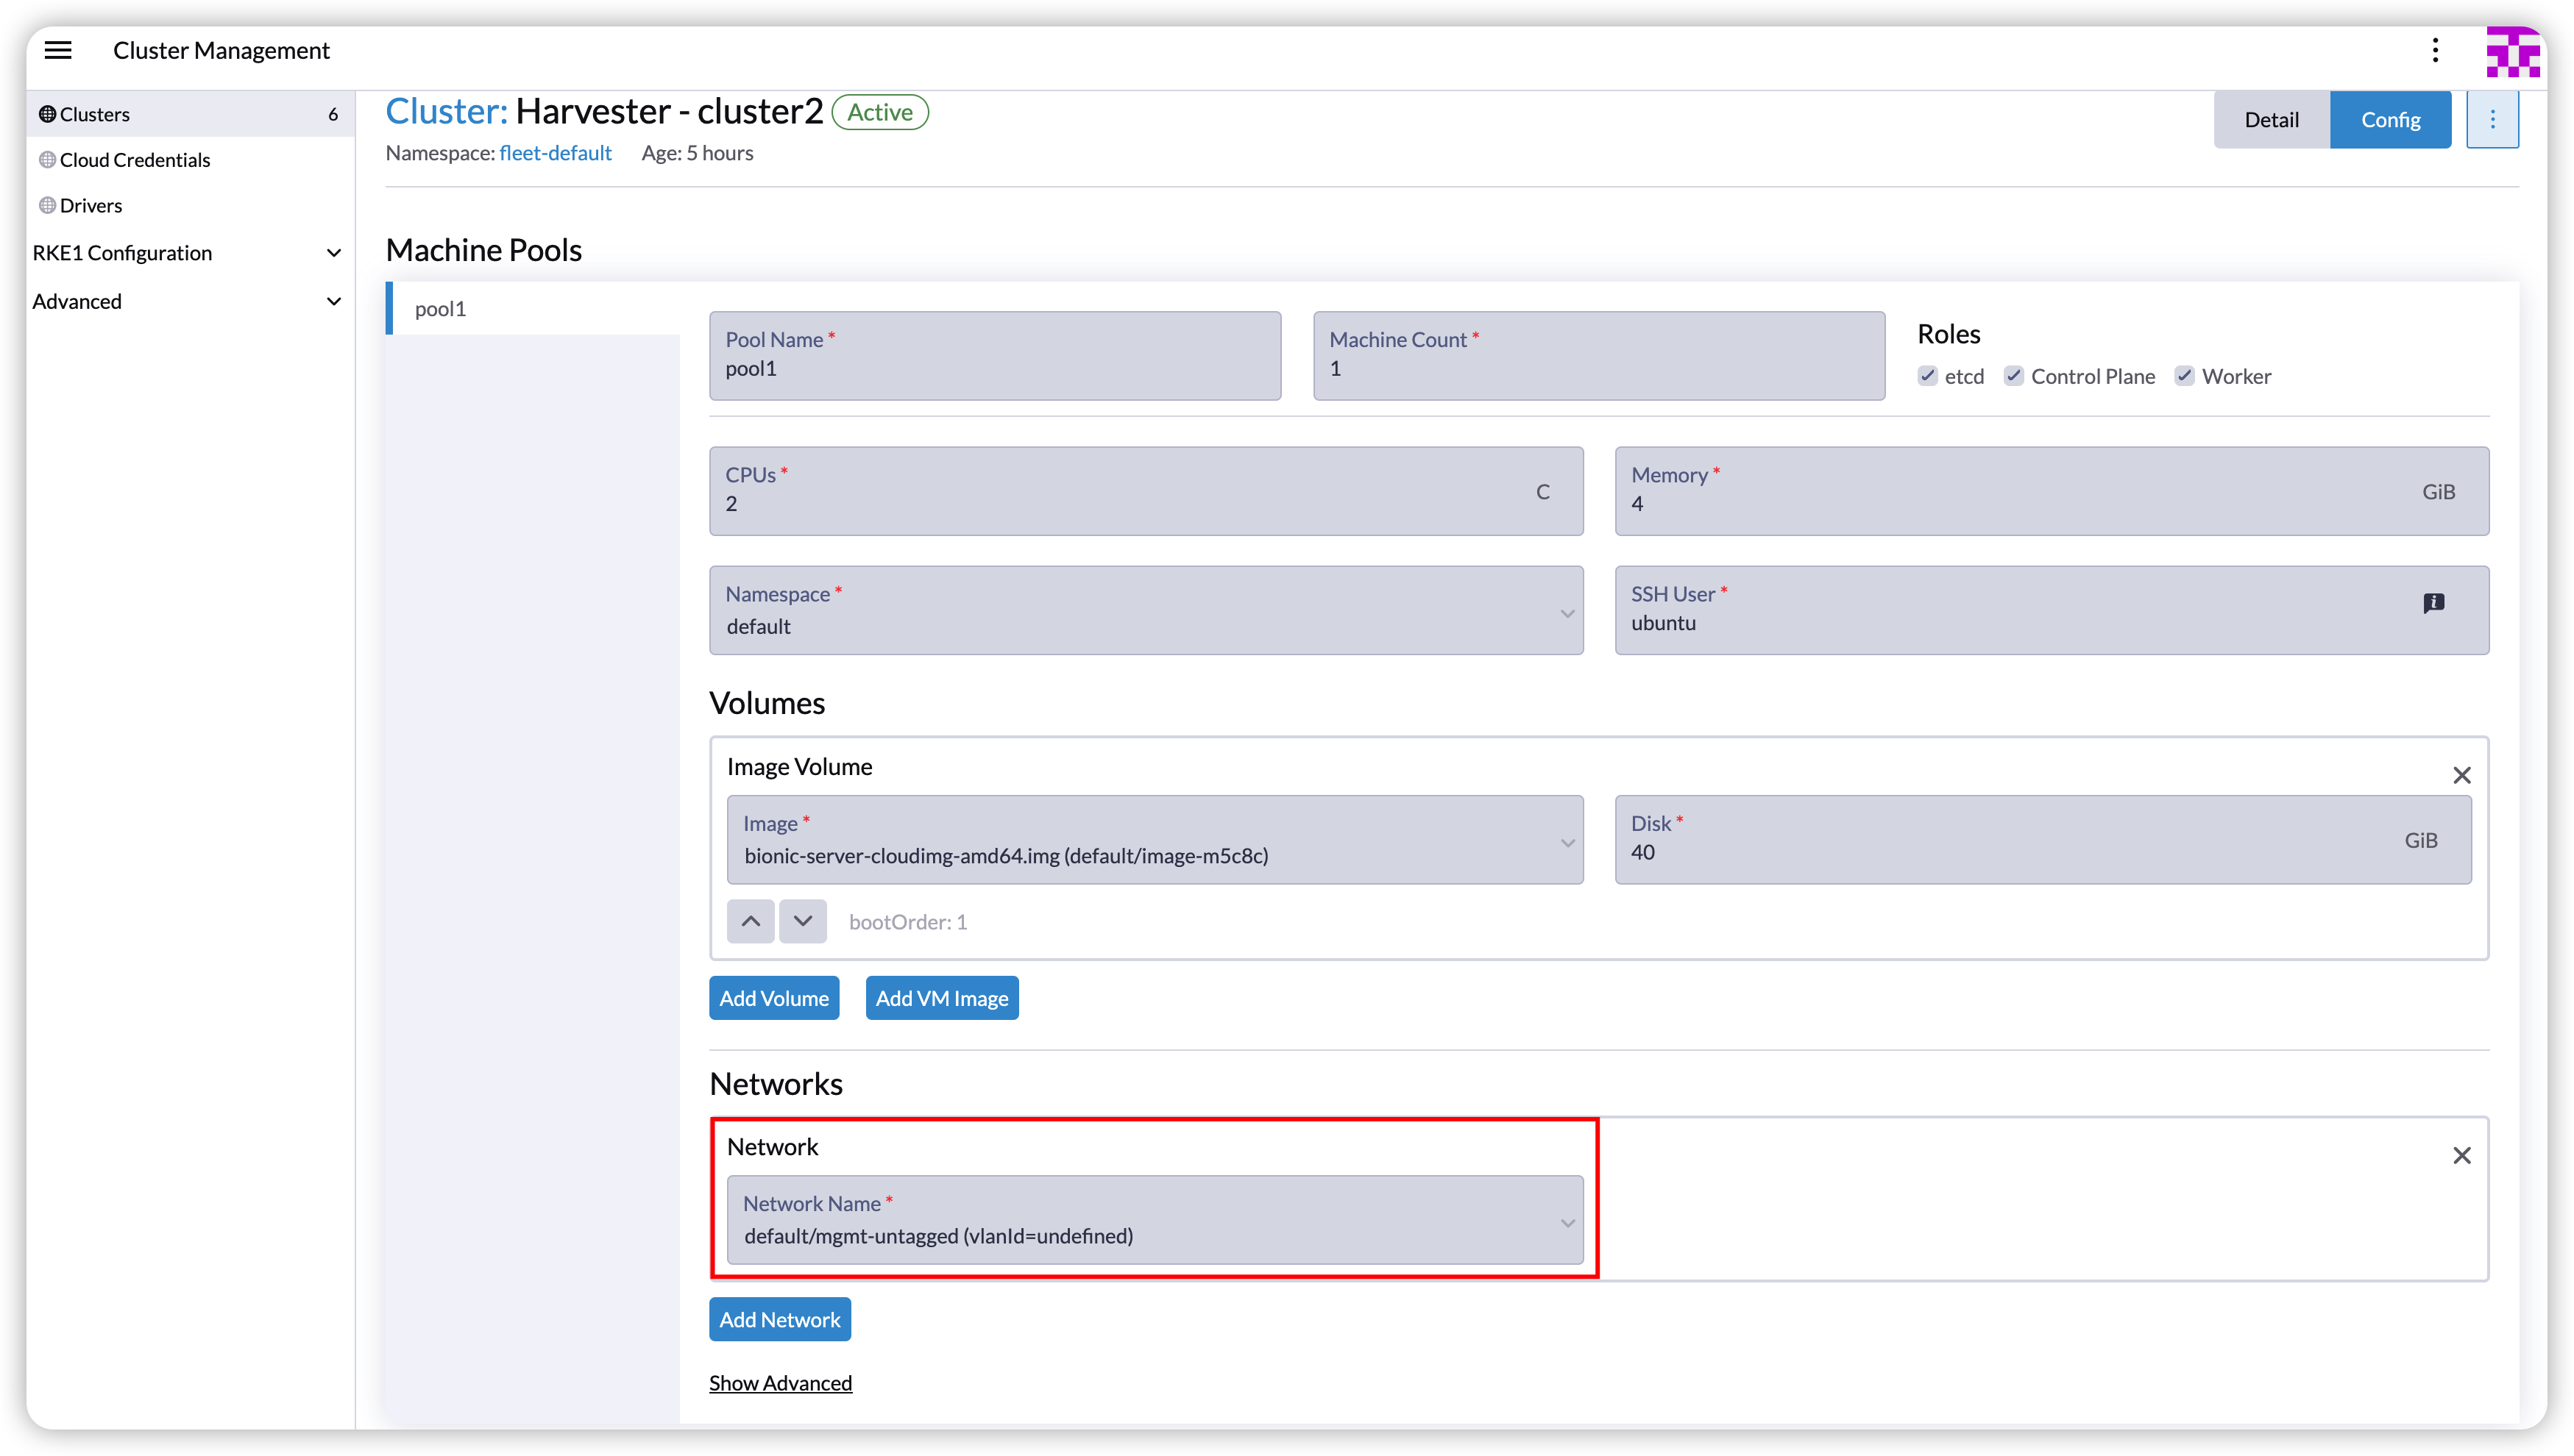Click the Show Advanced link
Image resolution: width=2574 pixels, height=1456 pixels.
tap(780, 1383)
